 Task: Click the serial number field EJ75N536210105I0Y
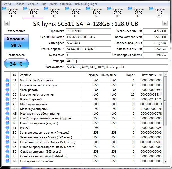click(x=88, y=37)
